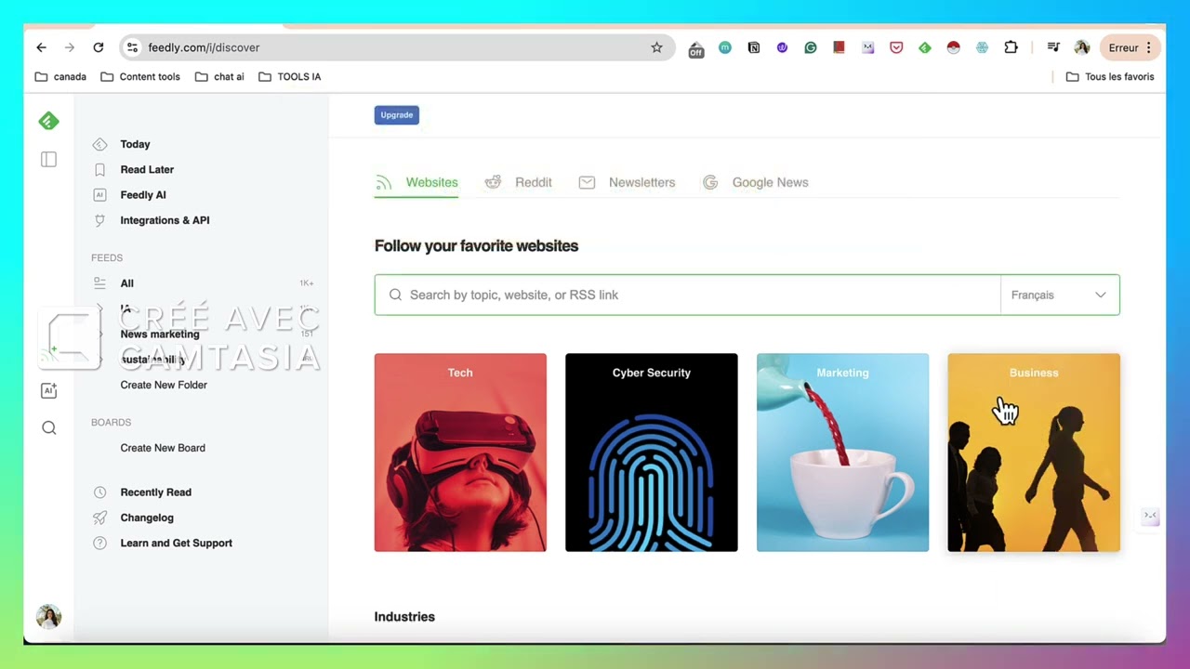
Task: Open Integrations & API in sidebar
Action: click(165, 220)
